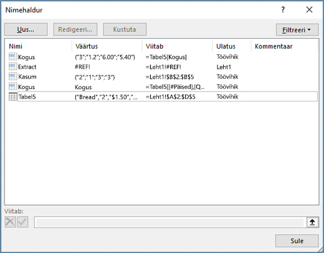Click the {"3";"1.2";"6.00";"5.40"} value
The height and width of the screenshot is (253, 324).
click(x=105, y=57)
